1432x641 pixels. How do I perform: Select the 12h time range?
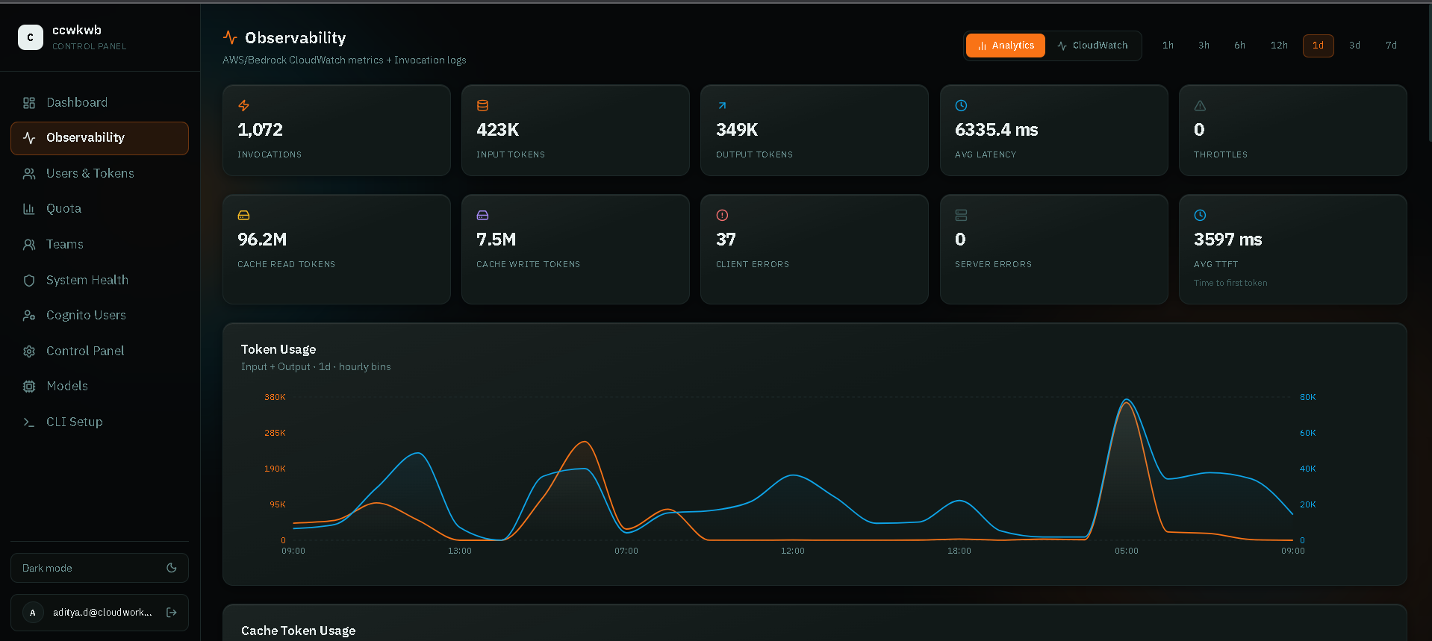[1279, 46]
